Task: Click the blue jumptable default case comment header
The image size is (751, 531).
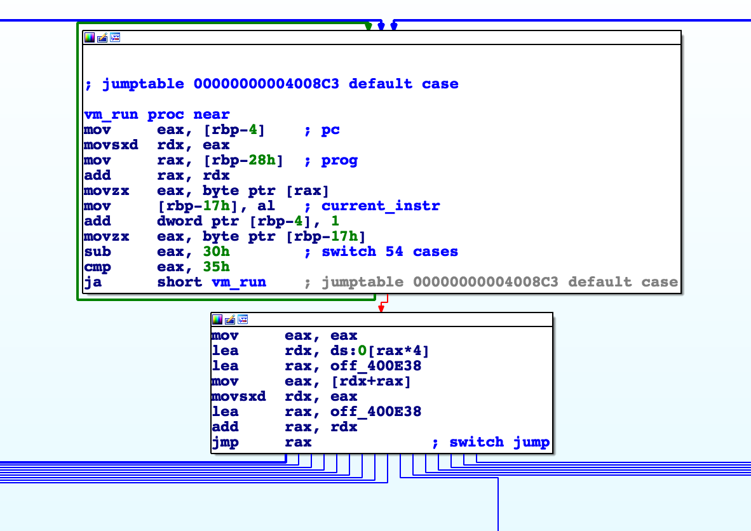Action: (271, 84)
